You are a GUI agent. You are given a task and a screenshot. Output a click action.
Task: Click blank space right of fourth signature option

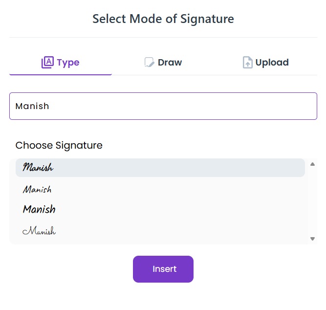pos(196,230)
